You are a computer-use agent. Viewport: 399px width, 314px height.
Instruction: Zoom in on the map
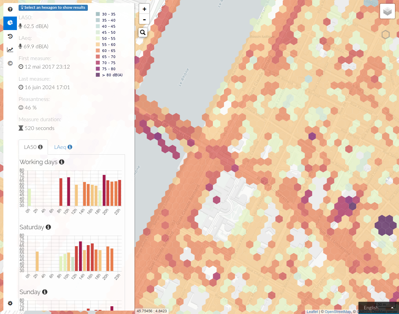pyautogui.click(x=144, y=9)
